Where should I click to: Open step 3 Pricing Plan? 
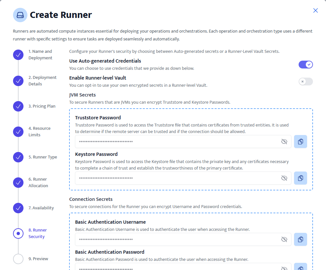[18, 106]
